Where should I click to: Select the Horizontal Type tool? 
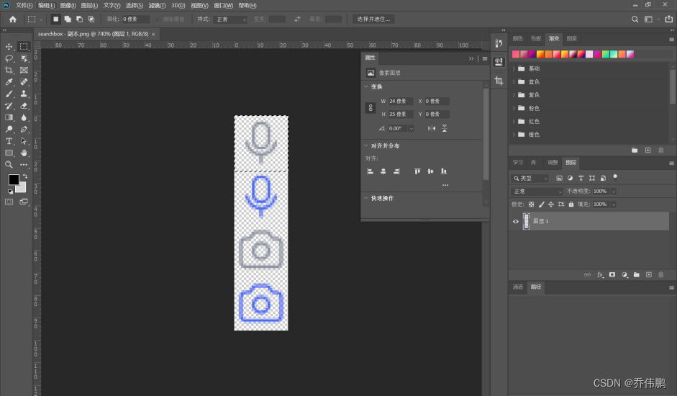point(9,141)
